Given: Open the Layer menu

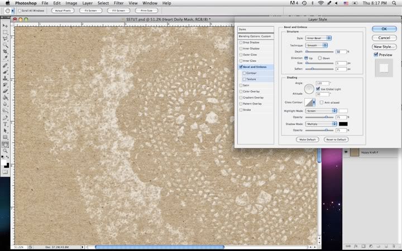Looking at the screenshot, I should coord(87,3).
